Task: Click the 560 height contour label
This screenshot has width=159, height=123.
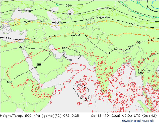Action: (68, 5)
